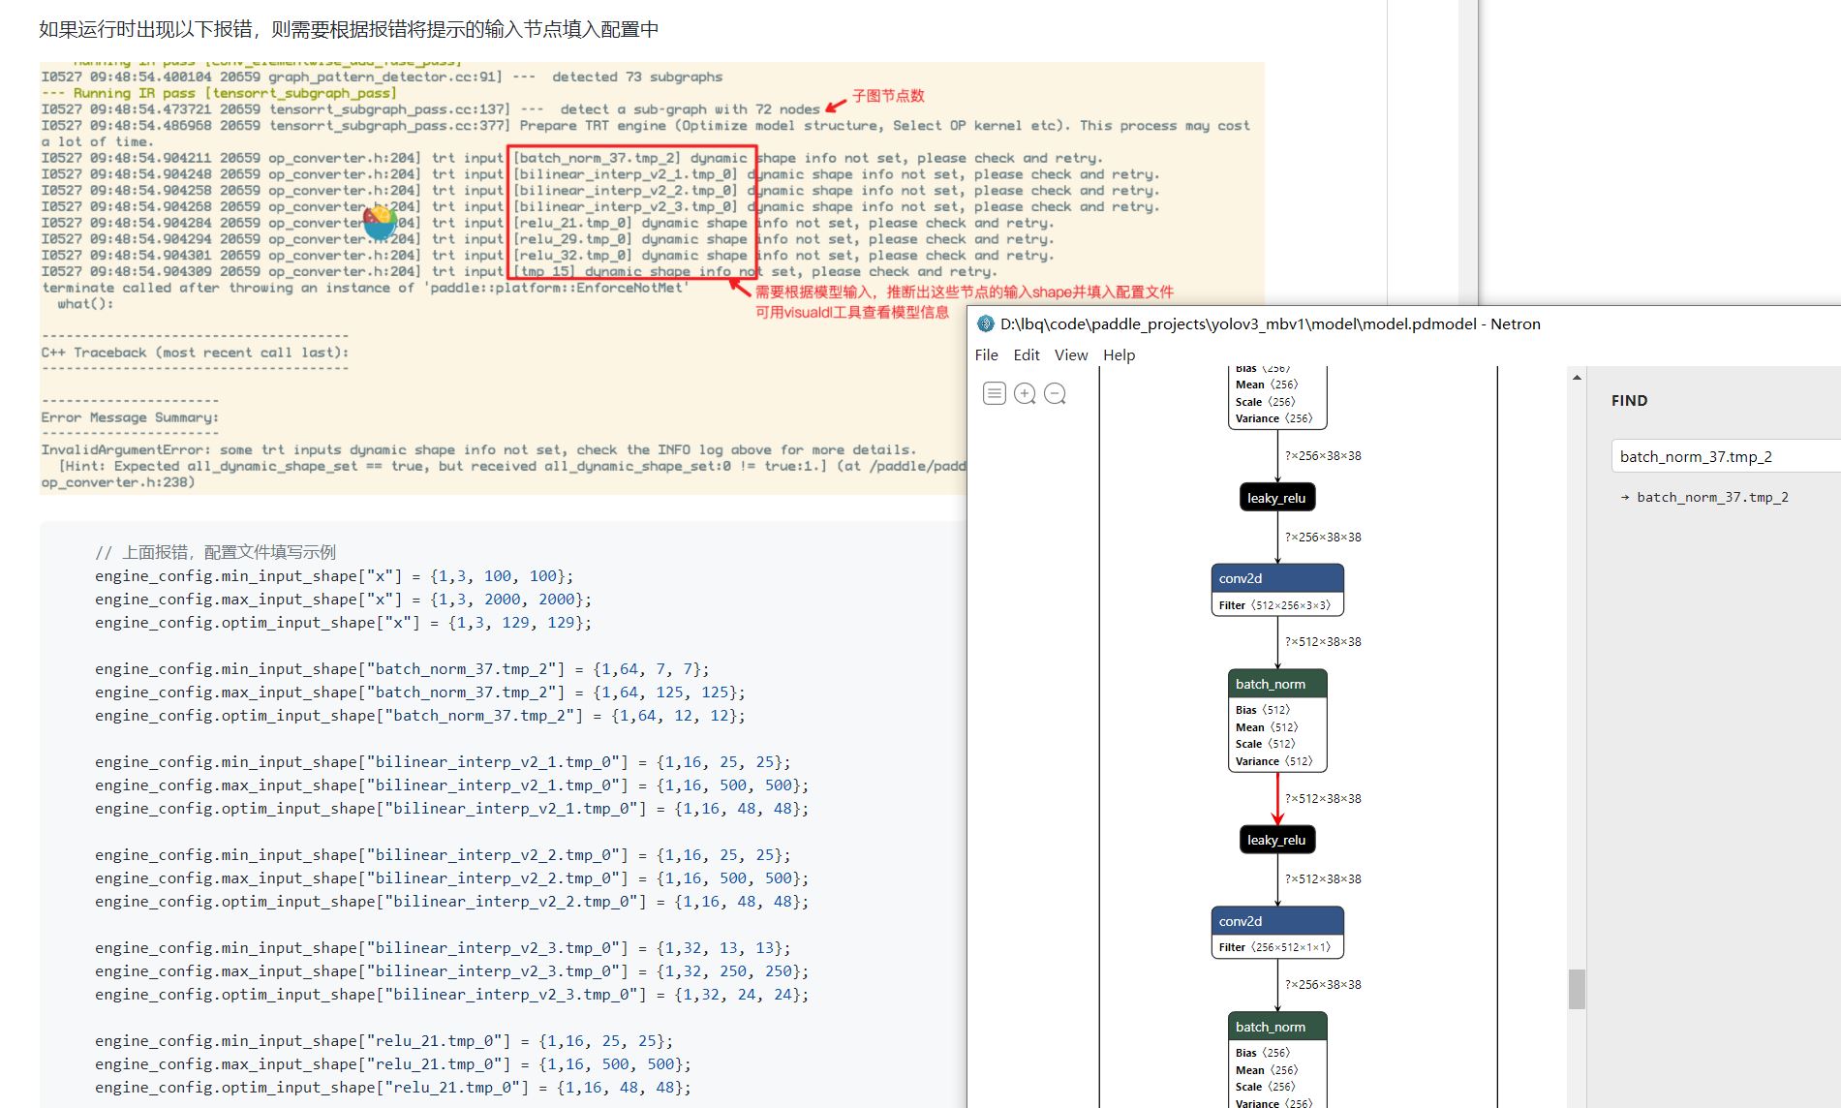
Task: Expand the Variance ⟨256⟩ attribute of batch_norm
Action: [x=1273, y=418]
